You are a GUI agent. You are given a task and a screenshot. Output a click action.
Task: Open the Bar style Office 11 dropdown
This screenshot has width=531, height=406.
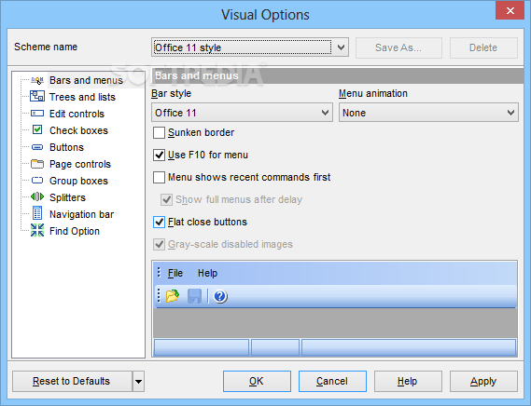(242, 113)
